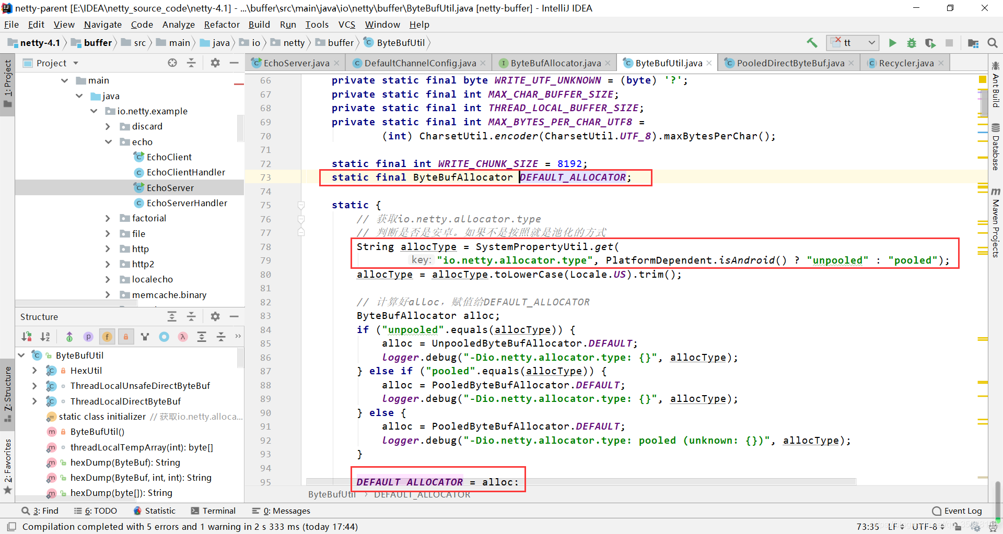
Task: Open the Maven Projects side panel
Action: pyautogui.click(x=996, y=223)
